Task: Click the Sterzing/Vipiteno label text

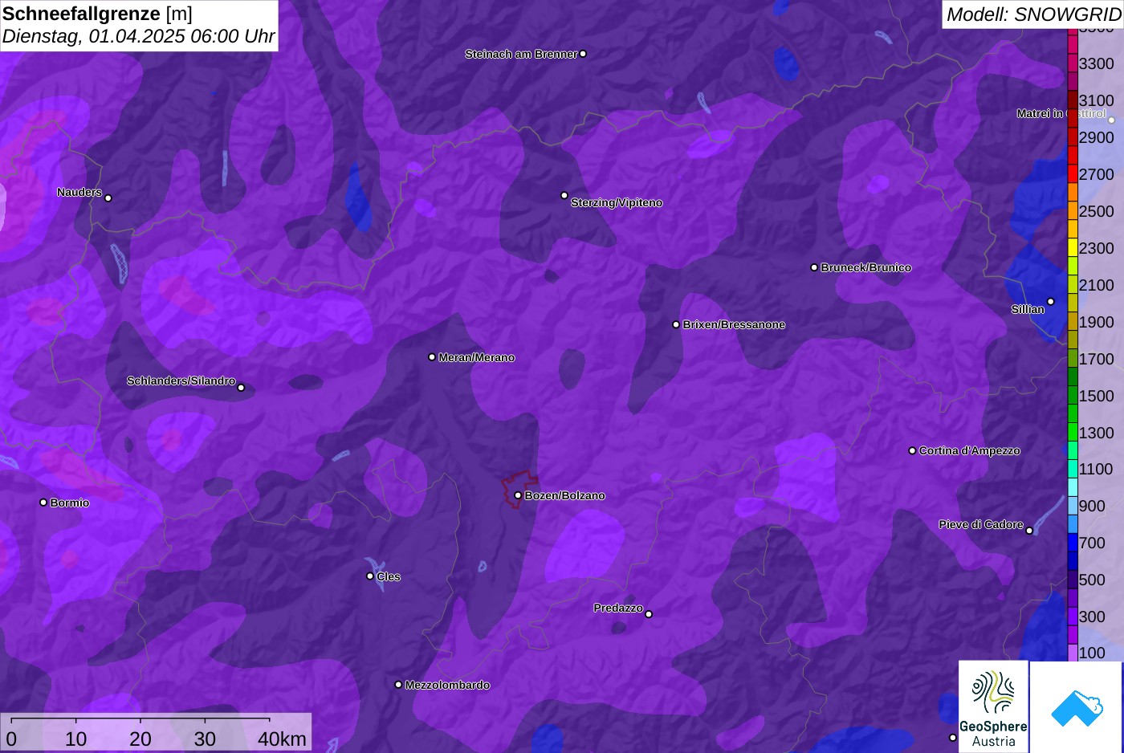Action: pyautogui.click(x=617, y=202)
